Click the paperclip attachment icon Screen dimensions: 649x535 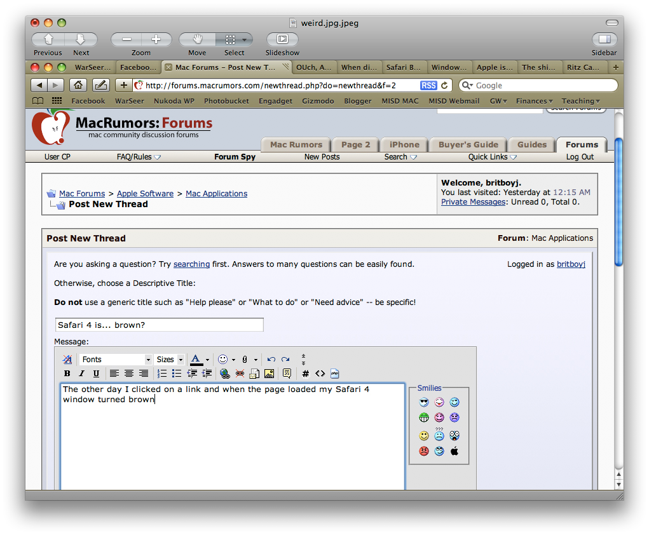245,359
